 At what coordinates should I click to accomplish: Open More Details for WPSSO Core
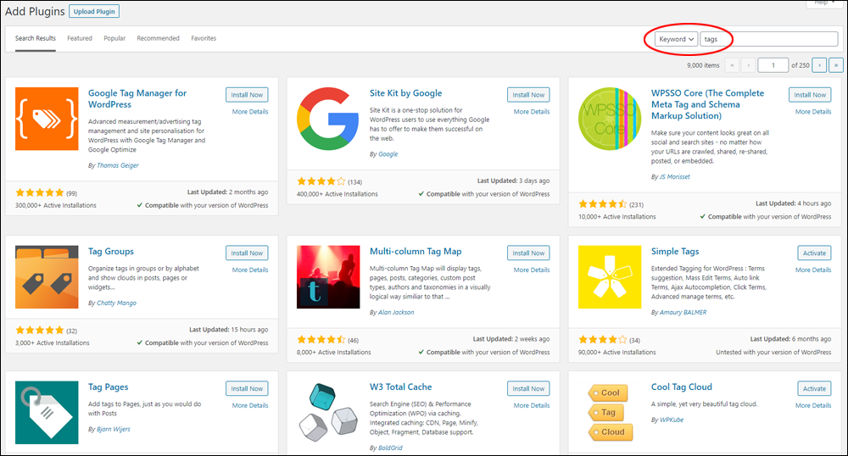[813, 112]
